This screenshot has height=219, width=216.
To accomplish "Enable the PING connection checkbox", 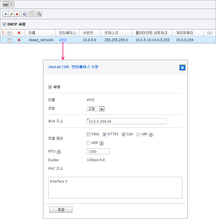I will click(89, 134).
